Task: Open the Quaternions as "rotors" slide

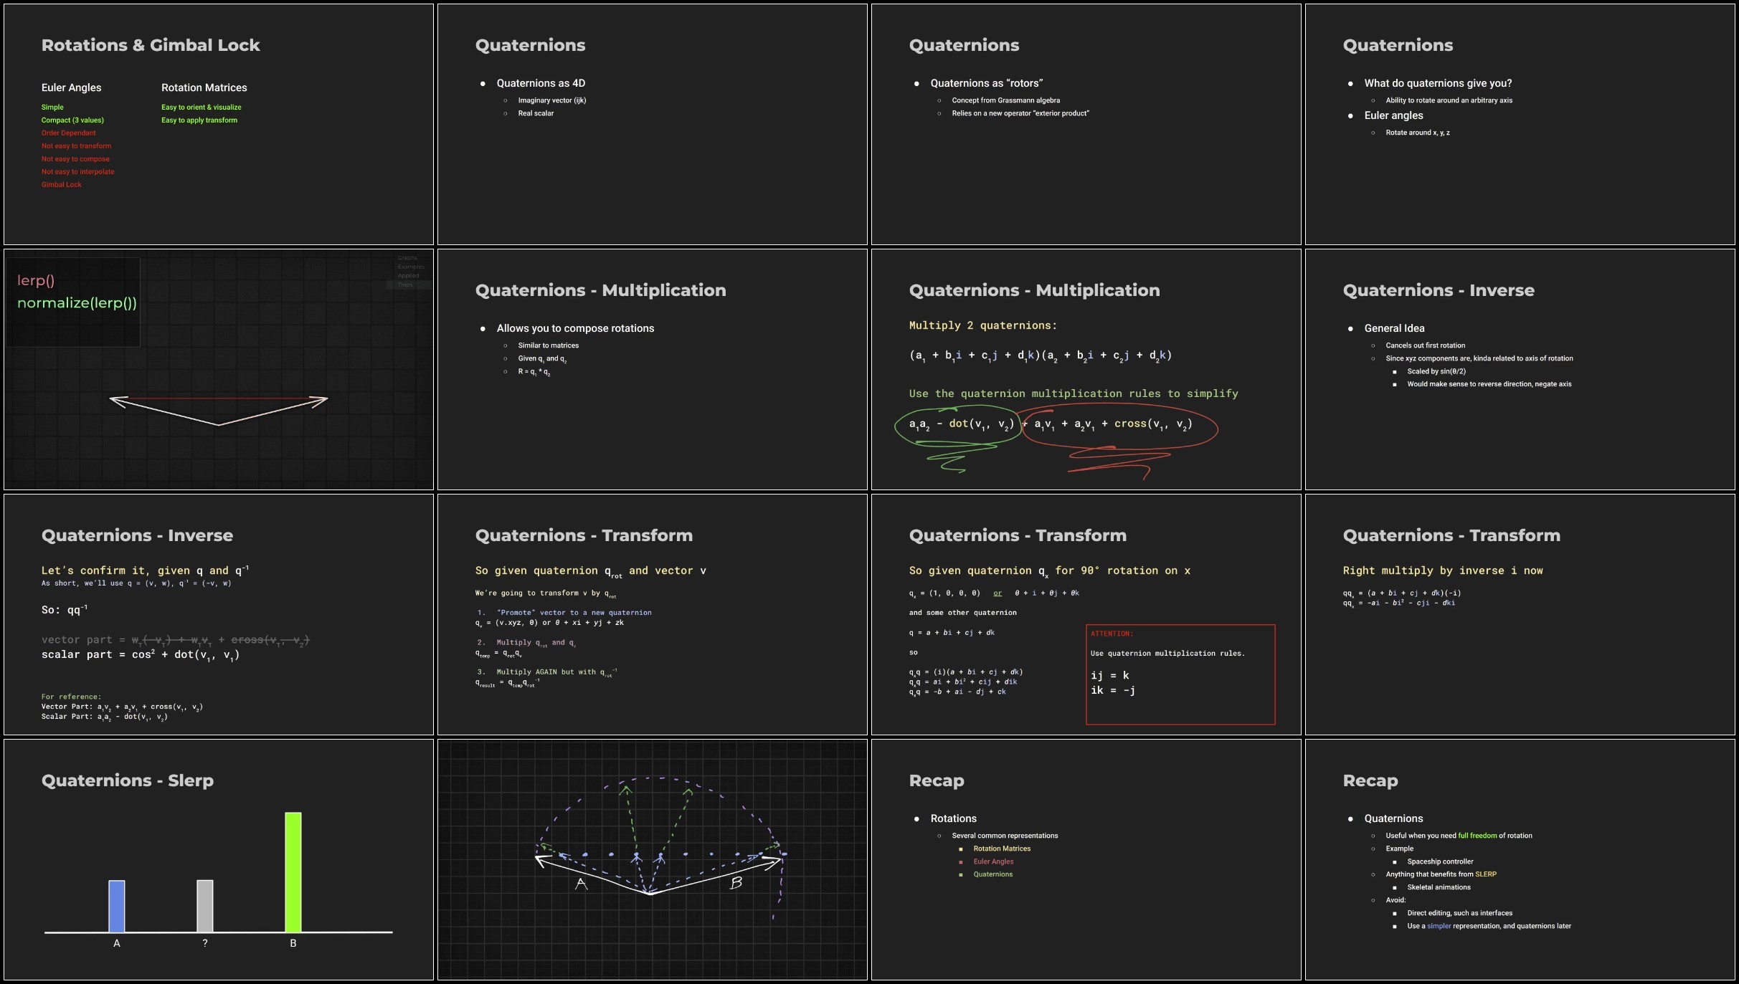Action: click(1086, 125)
